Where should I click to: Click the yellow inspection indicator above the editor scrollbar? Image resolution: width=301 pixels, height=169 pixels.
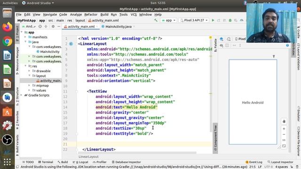210,38
